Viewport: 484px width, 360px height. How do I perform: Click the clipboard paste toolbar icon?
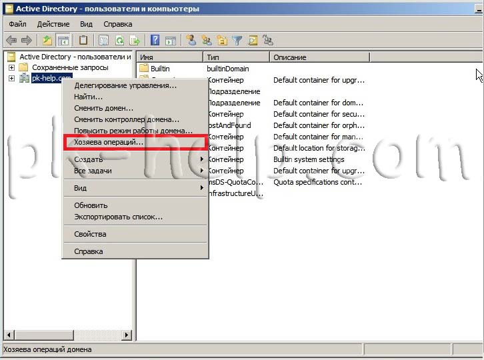click(83, 41)
